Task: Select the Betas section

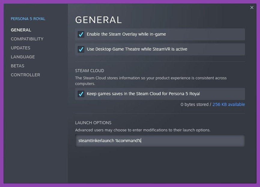Action: [x=17, y=66]
